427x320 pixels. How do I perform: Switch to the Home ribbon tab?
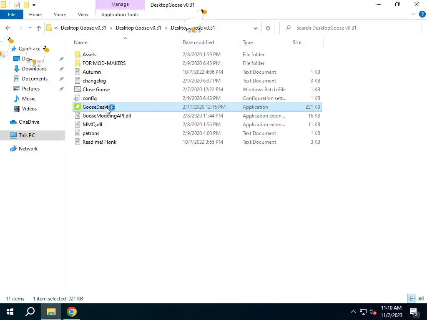[x=35, y=15]
